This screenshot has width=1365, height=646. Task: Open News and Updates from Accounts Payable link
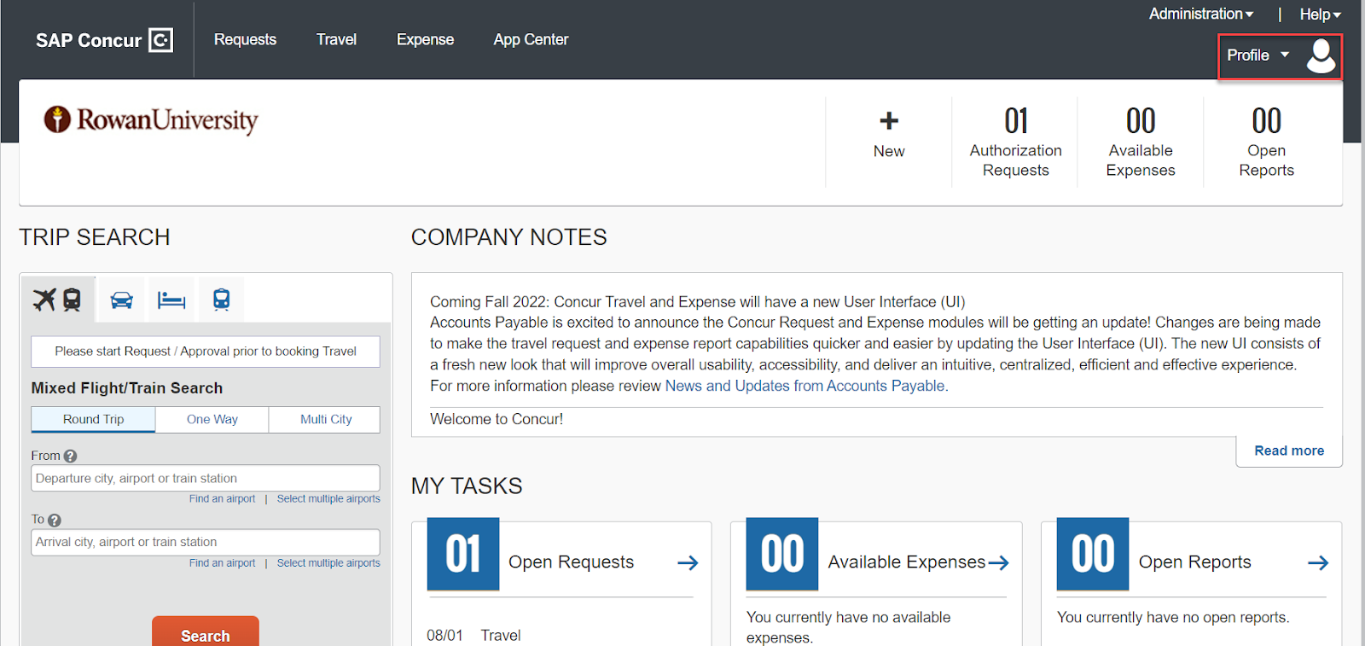(804, 386)
